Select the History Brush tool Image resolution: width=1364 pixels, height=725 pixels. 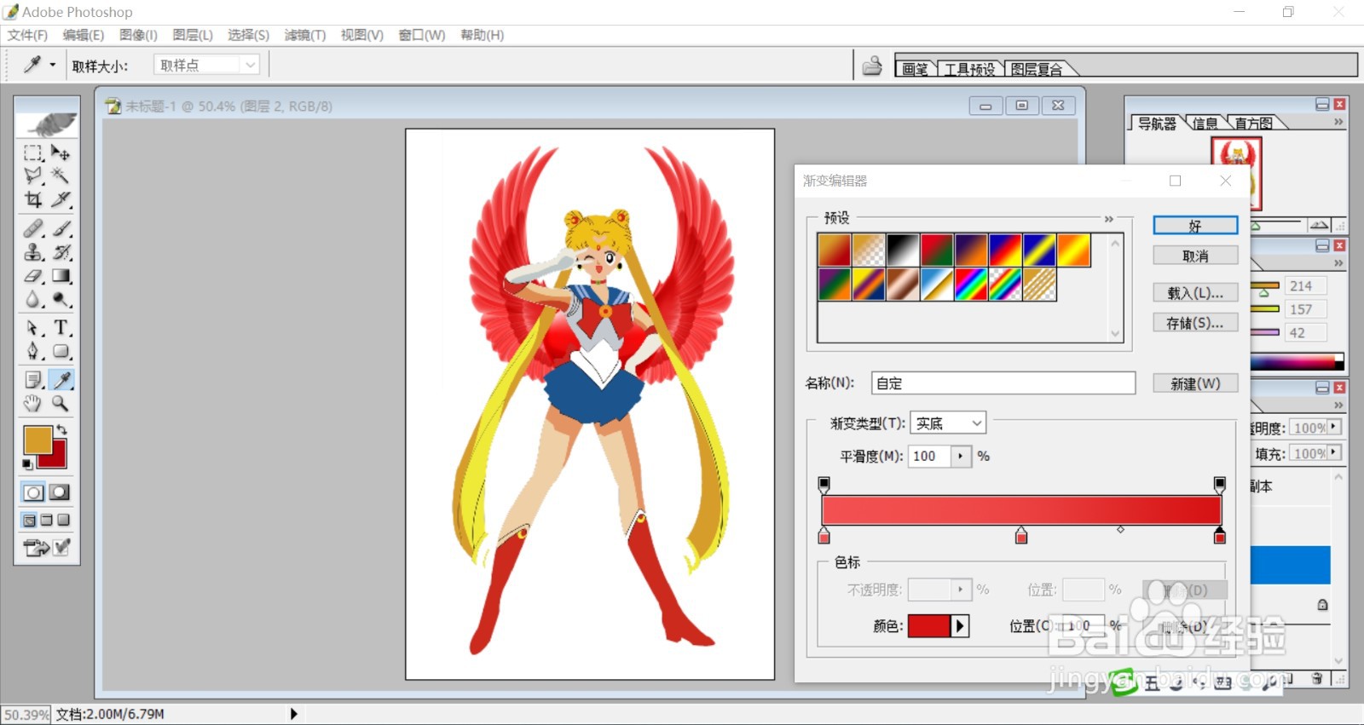click(61, 252)
